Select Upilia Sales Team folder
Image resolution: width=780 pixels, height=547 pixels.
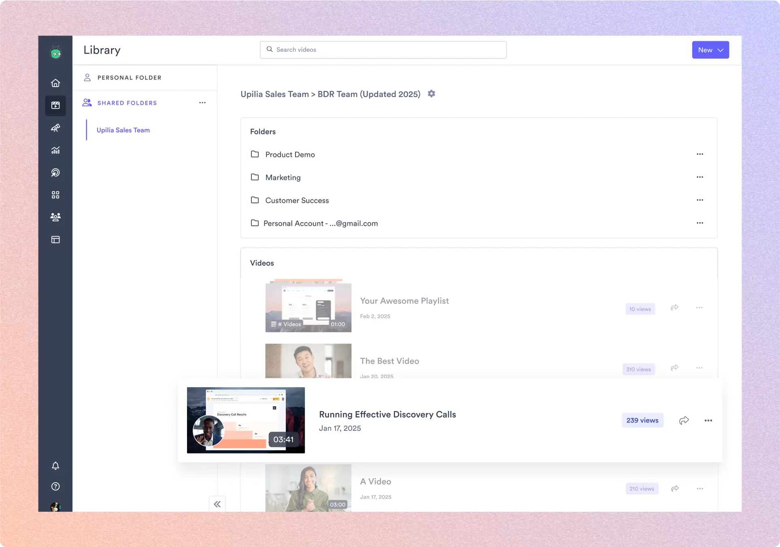[123, 130]
